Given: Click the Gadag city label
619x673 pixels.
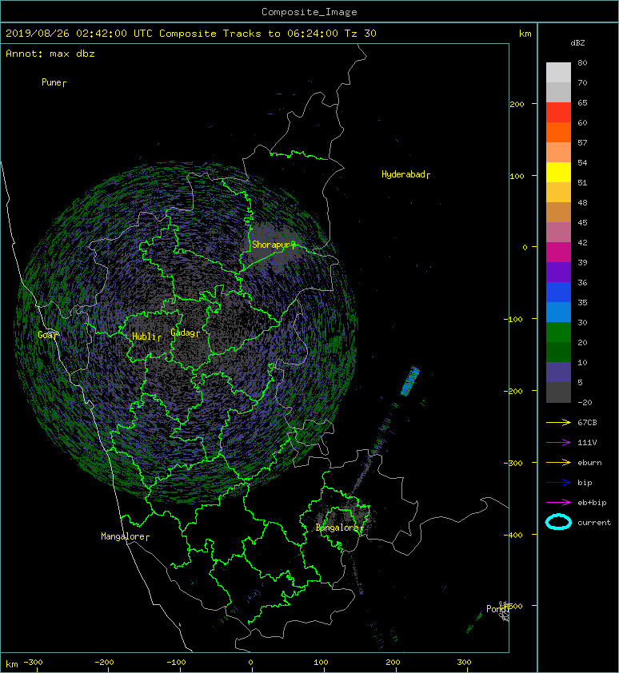Looking at the screenshot, I should pyautogui.click(x=183, y=333).
